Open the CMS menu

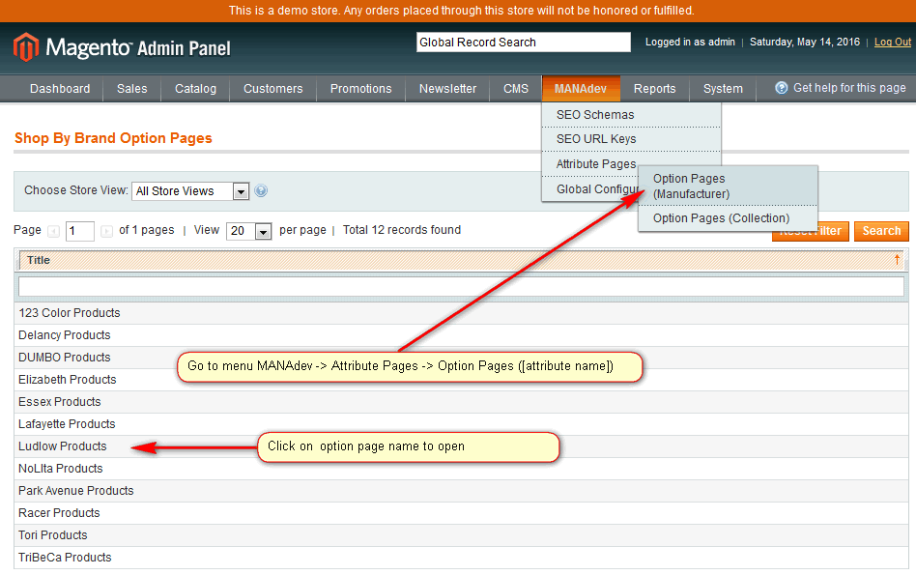[516, 89]
